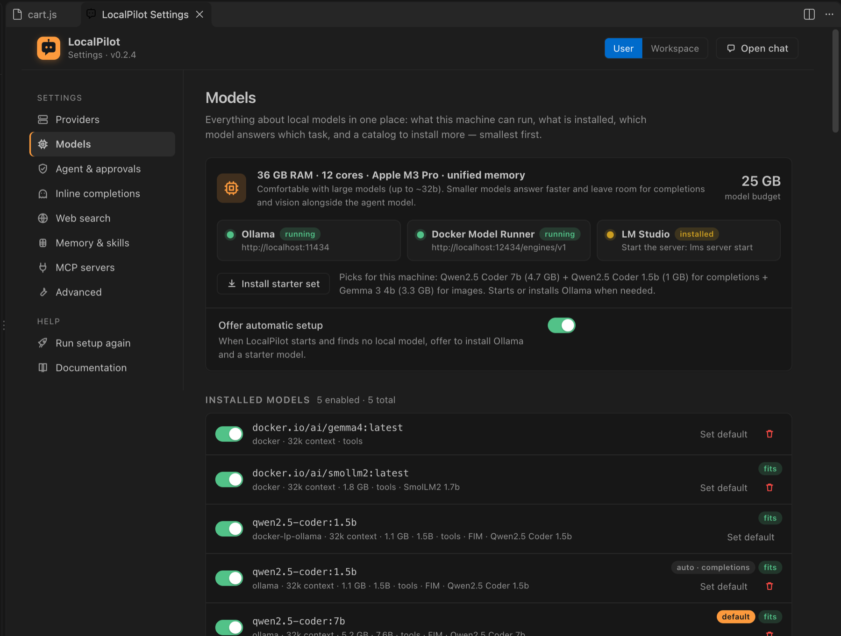Select the User settings scope
Viewport: 841px width, 636px height.
point(623,49)
